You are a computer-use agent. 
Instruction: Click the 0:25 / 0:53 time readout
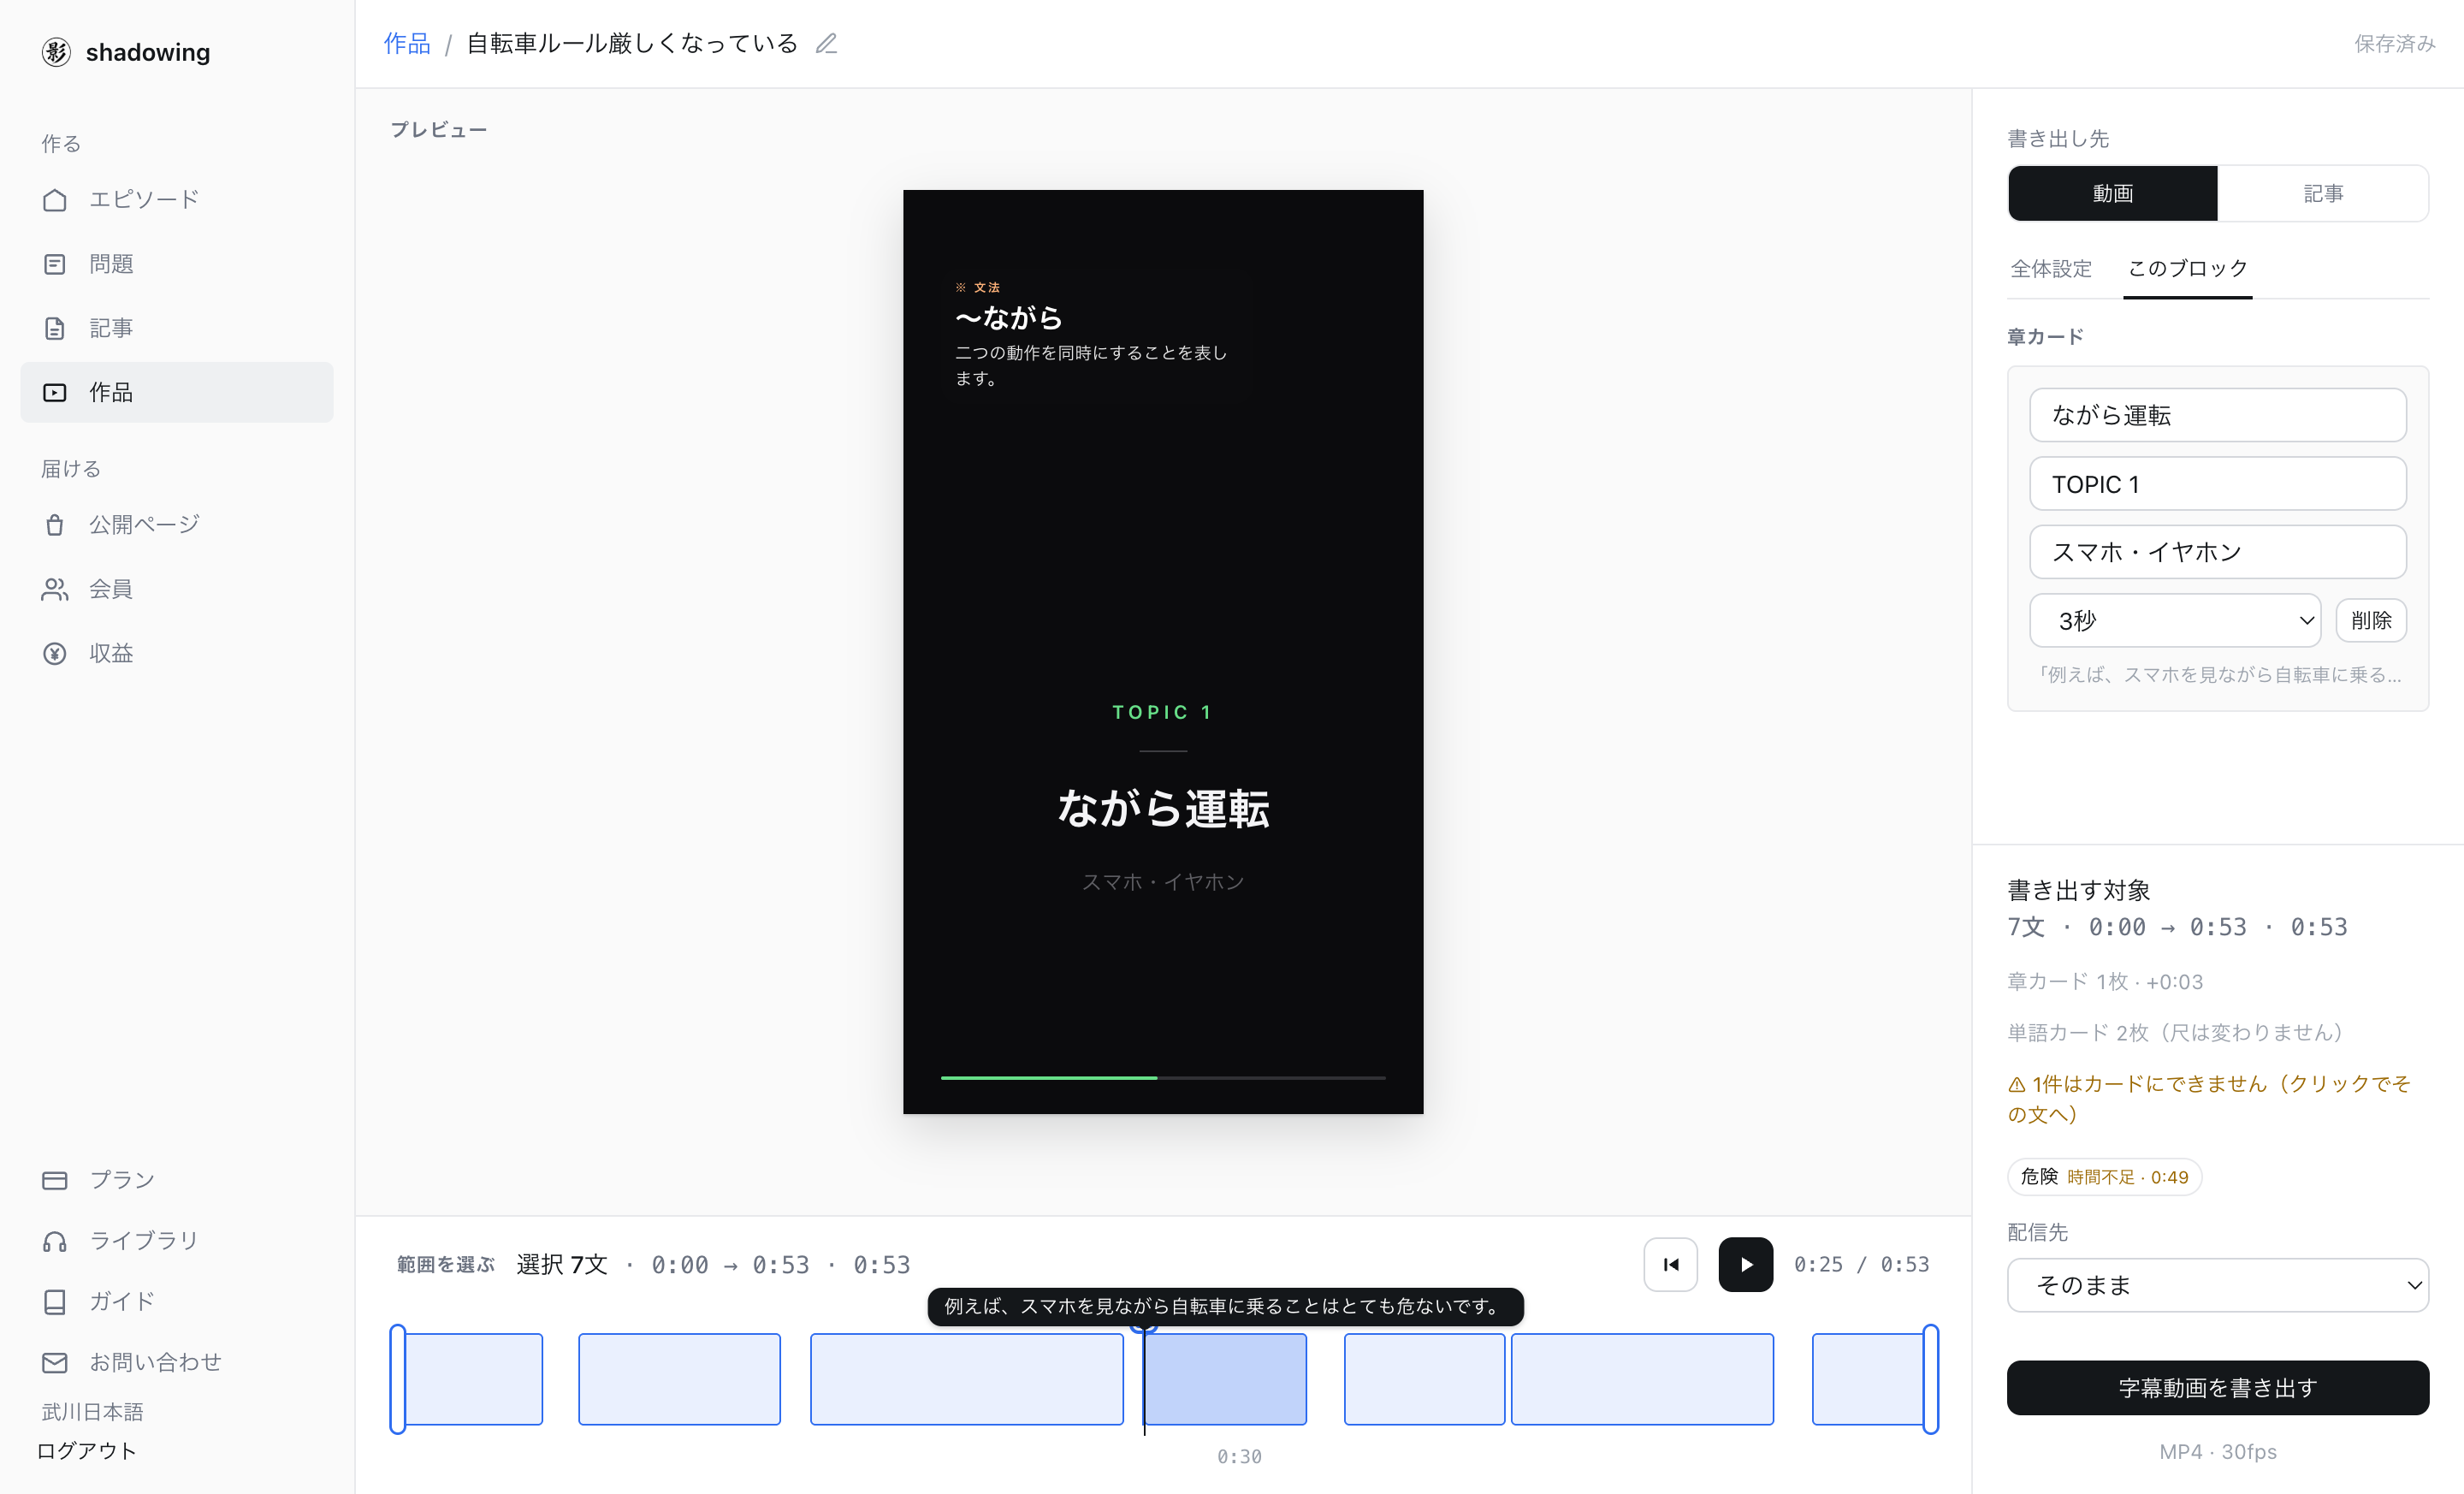[x=1860, y=1264]
